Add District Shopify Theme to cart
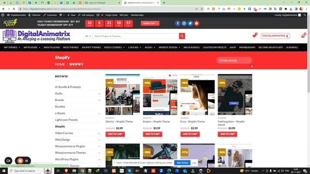The image size is (310, 174). point(115,134)
